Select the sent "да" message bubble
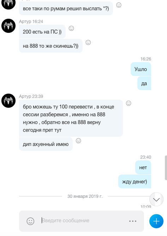The height and width of the screenshot is (236, 167). point(144,83)
